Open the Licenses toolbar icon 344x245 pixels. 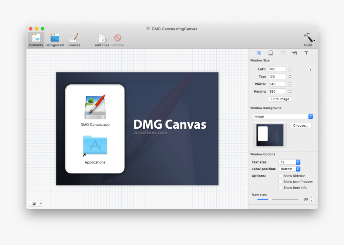[x=73, y=38]
